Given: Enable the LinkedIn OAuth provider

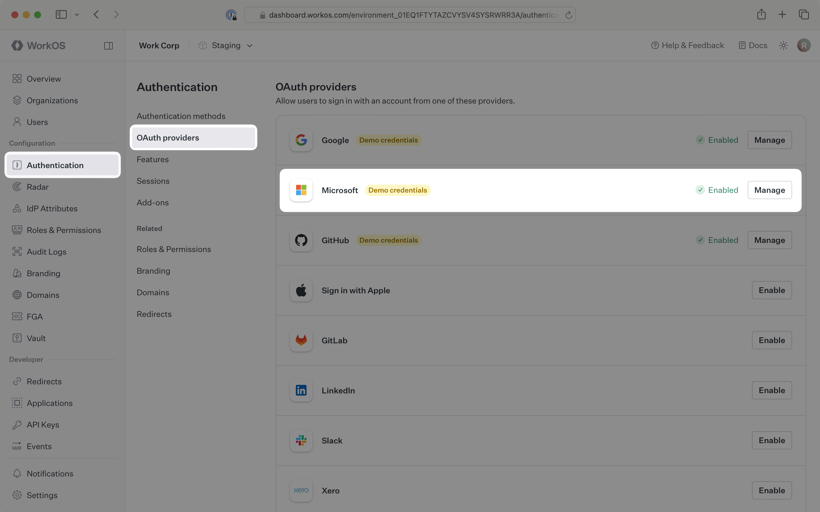Looking at the screenshot, I should [772, 390].
